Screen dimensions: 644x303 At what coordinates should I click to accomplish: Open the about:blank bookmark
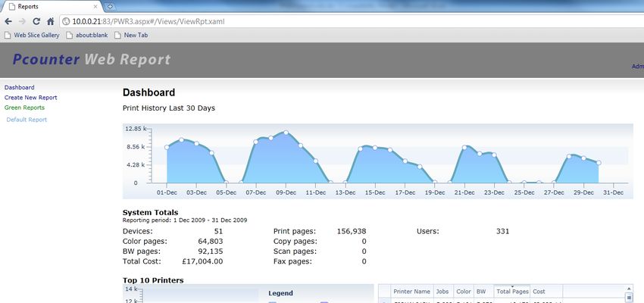tap(87, 36)
